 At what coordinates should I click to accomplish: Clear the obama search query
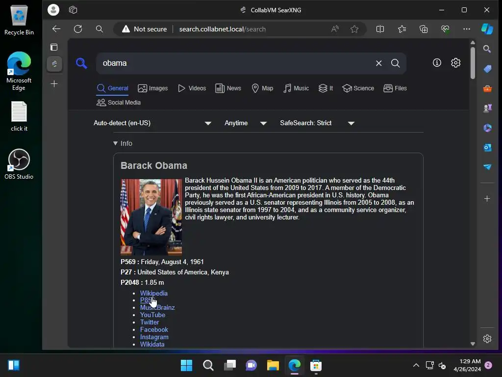pyautogui.click(x=379, y=63)
